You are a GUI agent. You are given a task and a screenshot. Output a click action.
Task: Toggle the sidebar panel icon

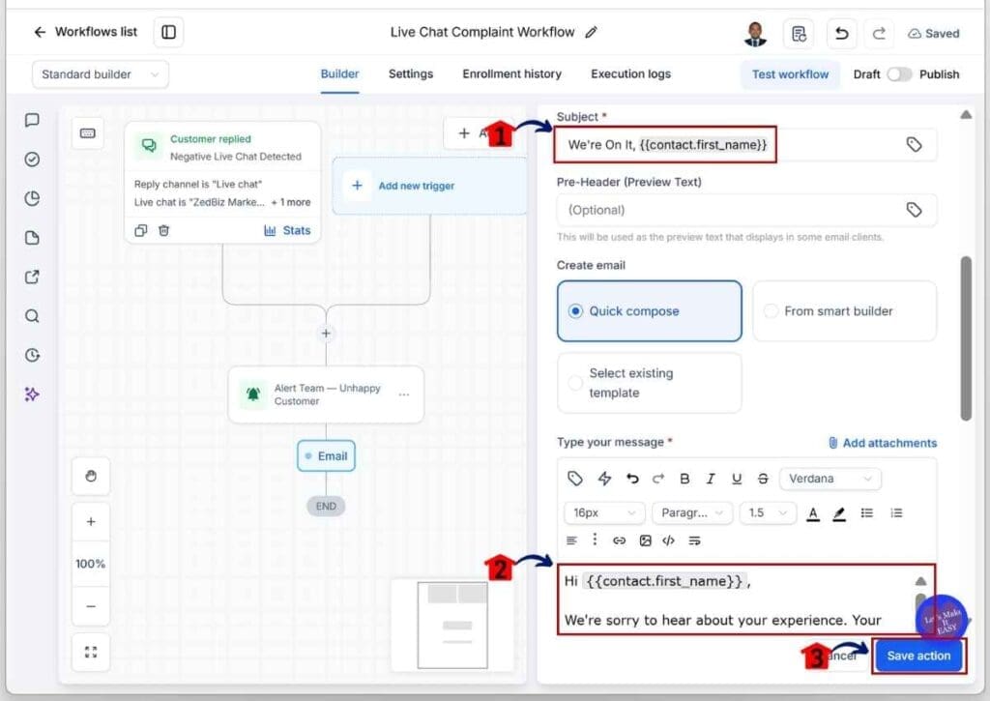168,32
